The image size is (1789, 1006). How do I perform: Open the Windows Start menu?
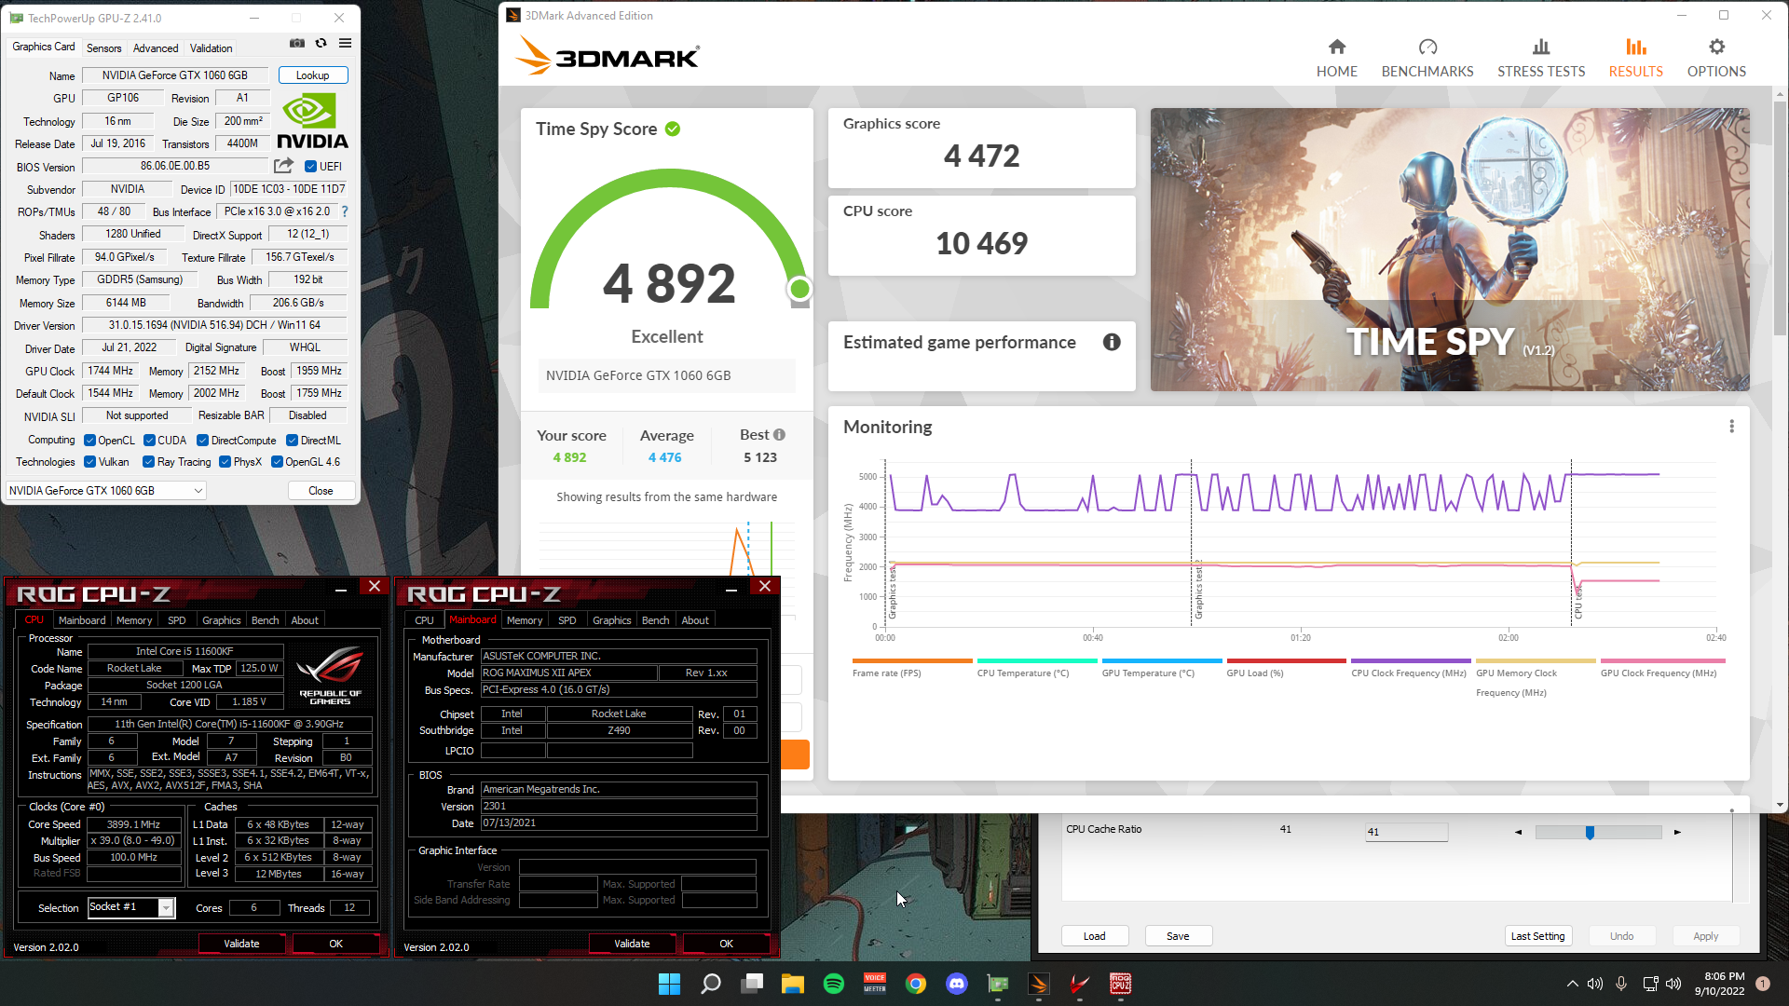669,984
